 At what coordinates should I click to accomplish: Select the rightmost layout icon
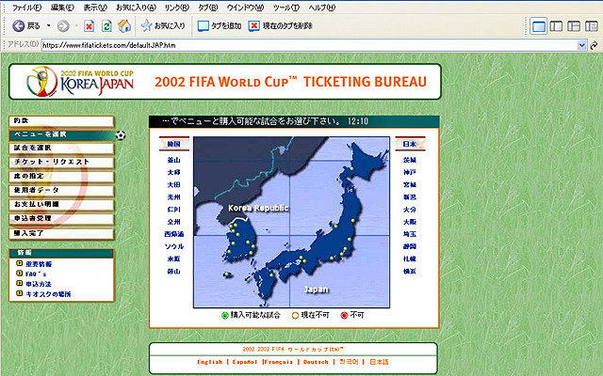click(592, 26)
